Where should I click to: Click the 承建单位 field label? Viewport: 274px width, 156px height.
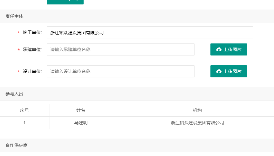(x=32, y=49)
